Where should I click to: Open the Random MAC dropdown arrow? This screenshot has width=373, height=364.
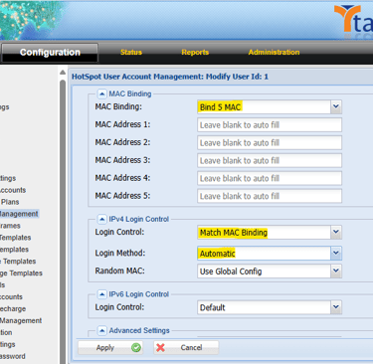336,271
